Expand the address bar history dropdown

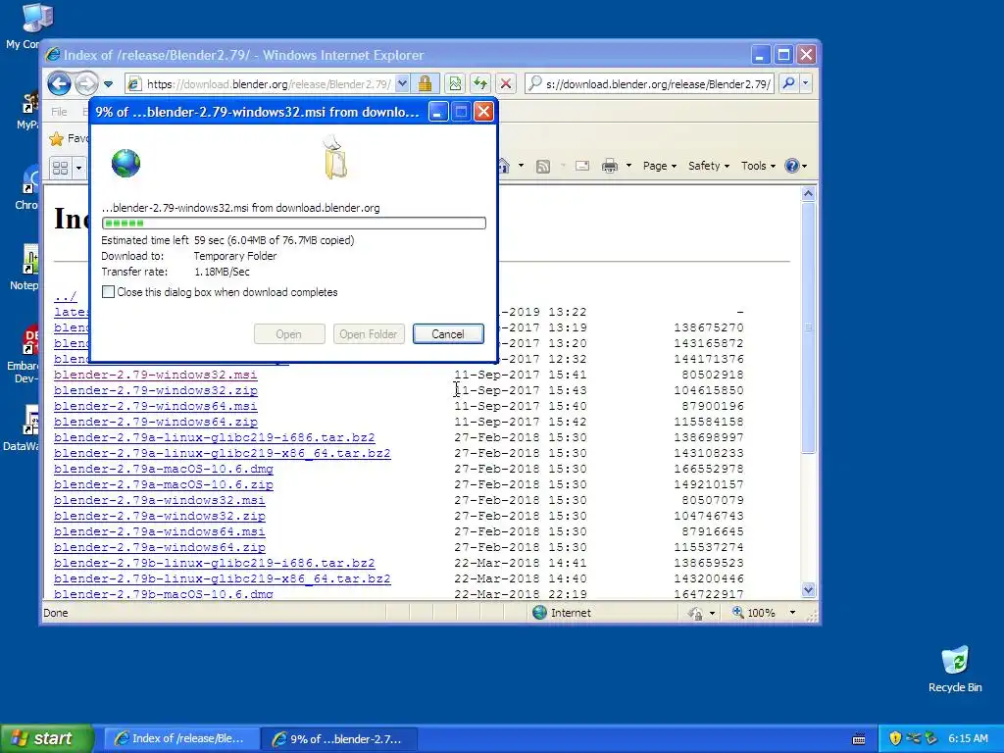(402, 84)
